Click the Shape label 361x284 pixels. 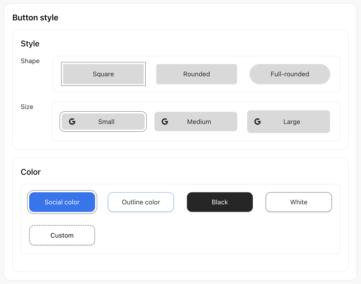30,61
